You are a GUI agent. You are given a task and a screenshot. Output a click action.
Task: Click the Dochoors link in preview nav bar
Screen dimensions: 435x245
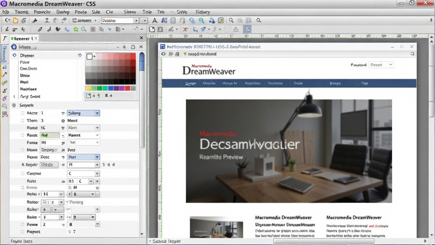click(x=275, y=83)
